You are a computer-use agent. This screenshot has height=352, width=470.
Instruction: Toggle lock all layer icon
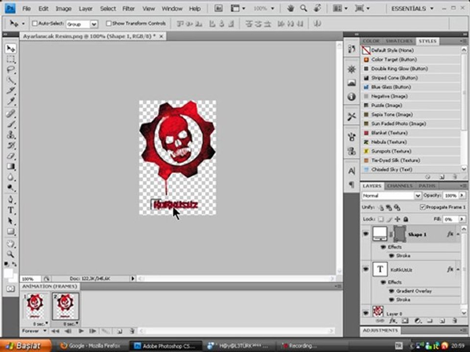click(406, 220)
